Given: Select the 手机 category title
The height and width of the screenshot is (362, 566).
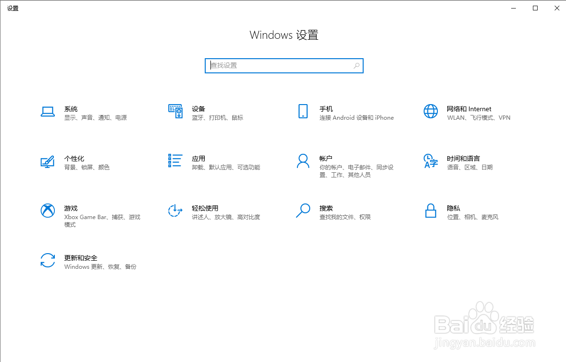Looking at the screenshot, I should click(326, 109).
